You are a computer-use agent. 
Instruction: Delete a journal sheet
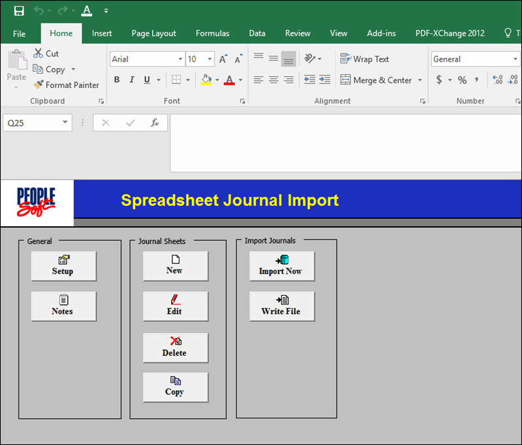point(176,348)
